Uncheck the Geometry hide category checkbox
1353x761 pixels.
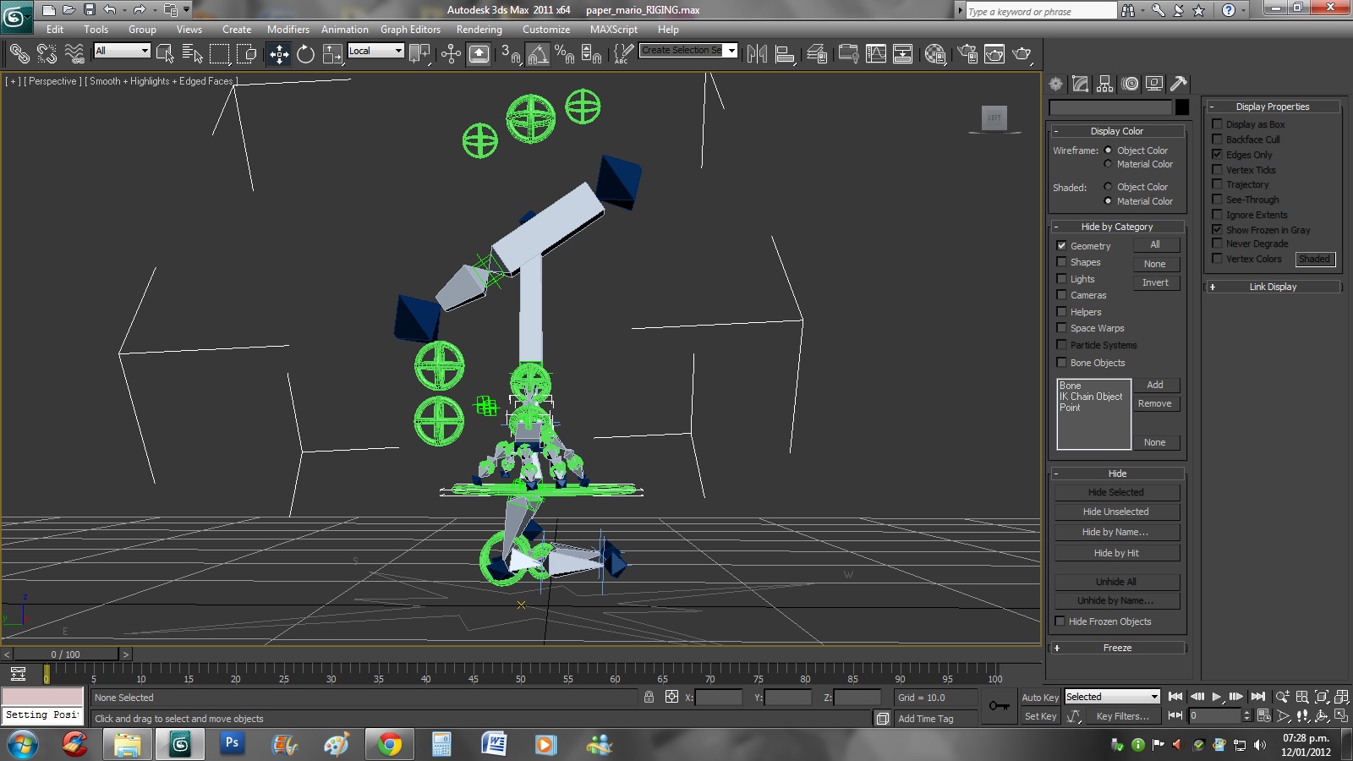pyautogui.click(x=1061, y=246)
